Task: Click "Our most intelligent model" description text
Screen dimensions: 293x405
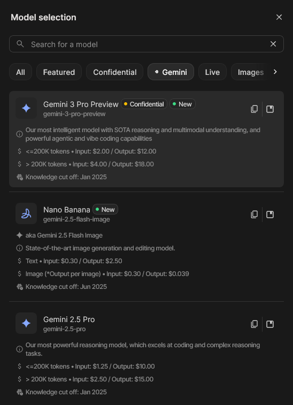Action: pyautogui.click(x=143, y=134)
